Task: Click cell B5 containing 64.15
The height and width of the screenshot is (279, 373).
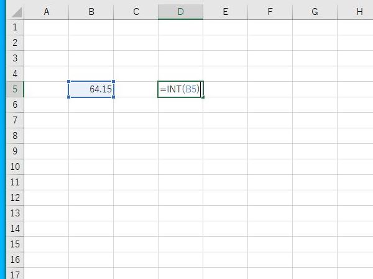Action: pyautogui.click(x=91, y=89)
